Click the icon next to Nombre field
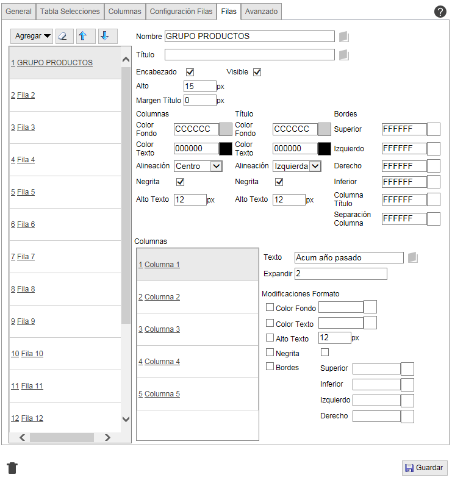Screen dimensions: 452x483 [x=343, y=36]
